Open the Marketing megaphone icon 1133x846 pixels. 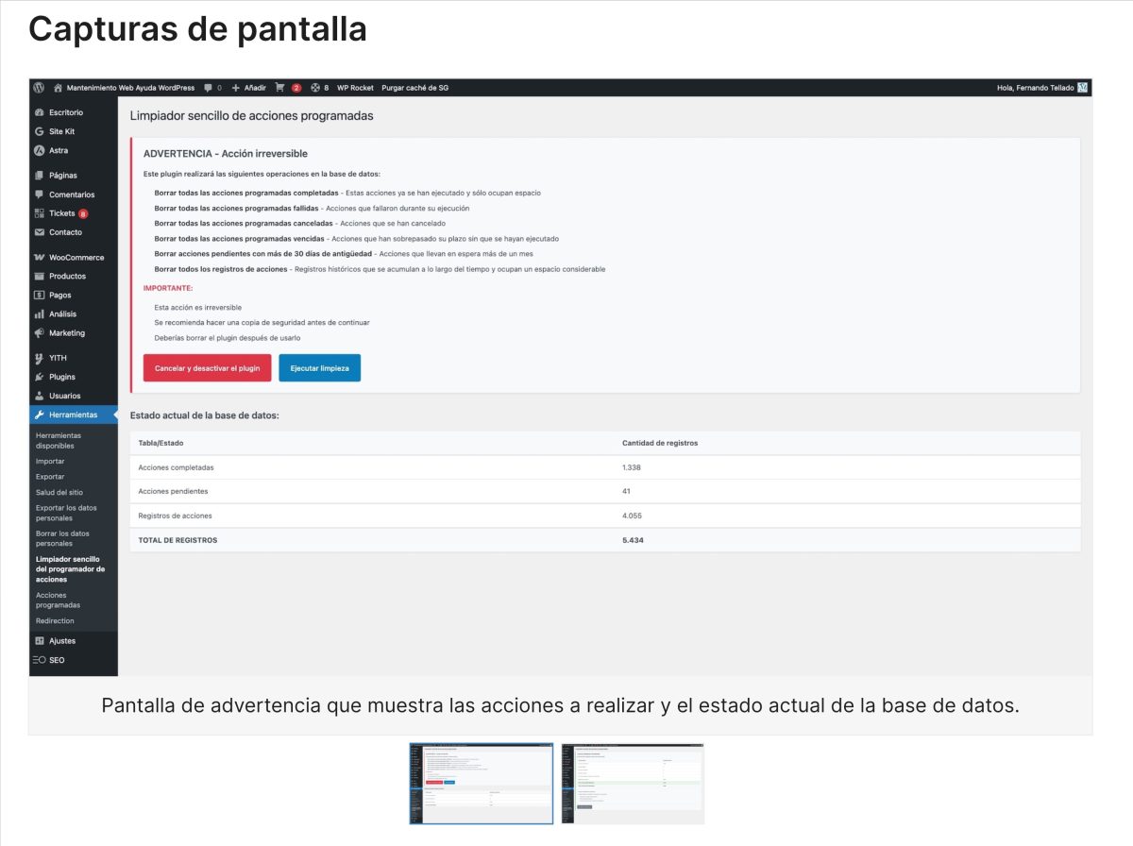[x=37, y=332]
